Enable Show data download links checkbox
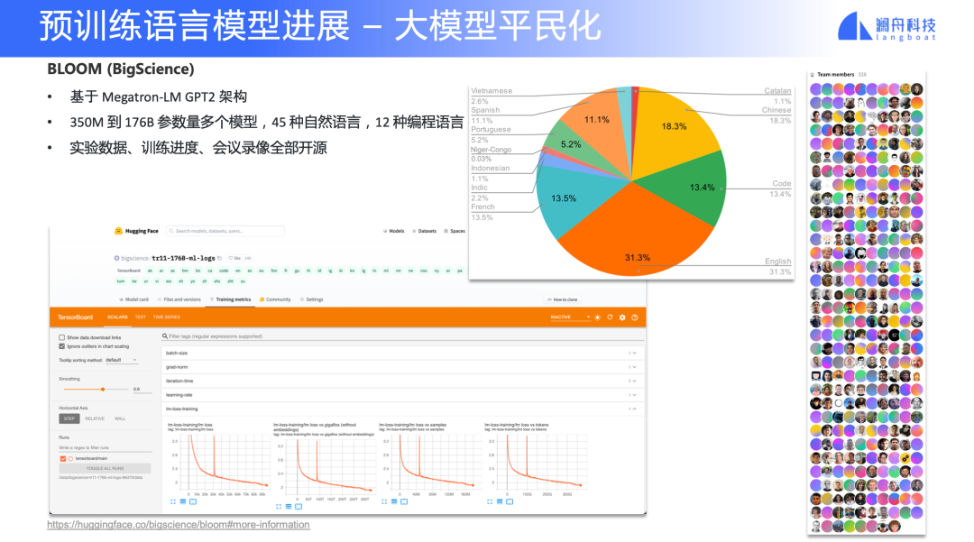 click(x=61, y=338)
